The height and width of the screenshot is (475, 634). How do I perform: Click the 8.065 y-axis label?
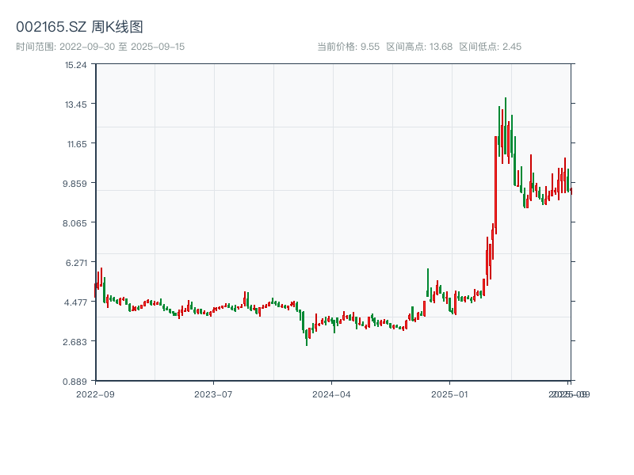74,223
